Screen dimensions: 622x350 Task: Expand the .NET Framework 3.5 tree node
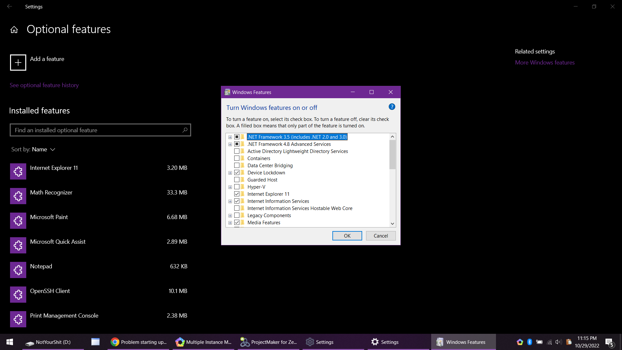pyautogui.click(x=230, y=137)
